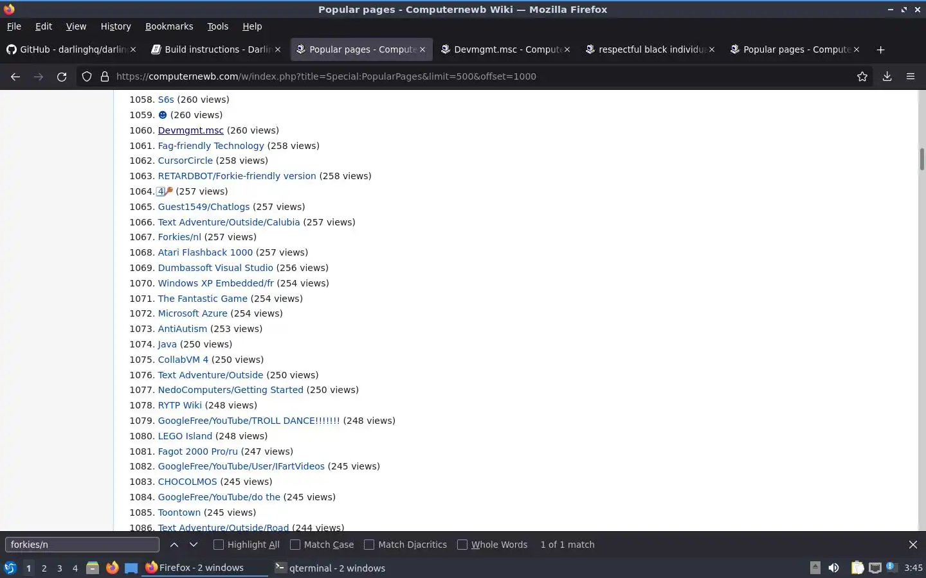
Task: Click the forward navigation arrow
Action: [x=39, y=76]
